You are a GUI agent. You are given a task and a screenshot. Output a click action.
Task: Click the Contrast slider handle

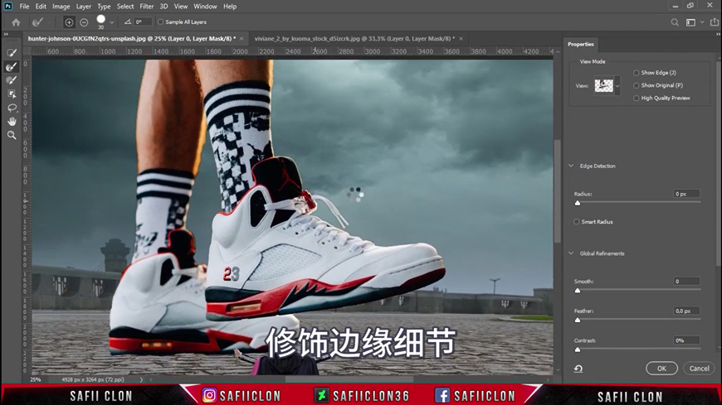pyautogui.click(x=578, y=350)
